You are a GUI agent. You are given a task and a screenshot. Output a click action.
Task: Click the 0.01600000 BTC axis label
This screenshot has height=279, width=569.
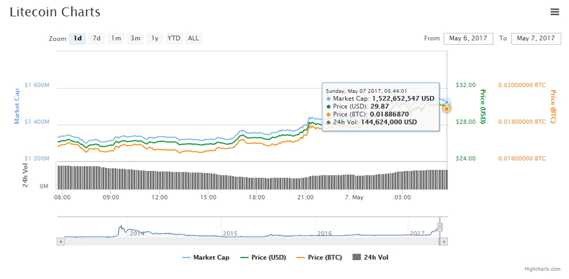(x=522, y=158)
